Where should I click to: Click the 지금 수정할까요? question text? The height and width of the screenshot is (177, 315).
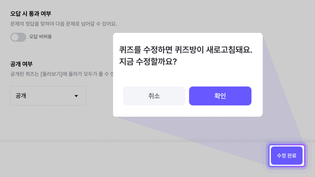pos(148,61)
